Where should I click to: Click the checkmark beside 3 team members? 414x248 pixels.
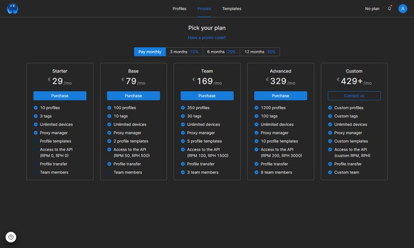click(182, 172)
